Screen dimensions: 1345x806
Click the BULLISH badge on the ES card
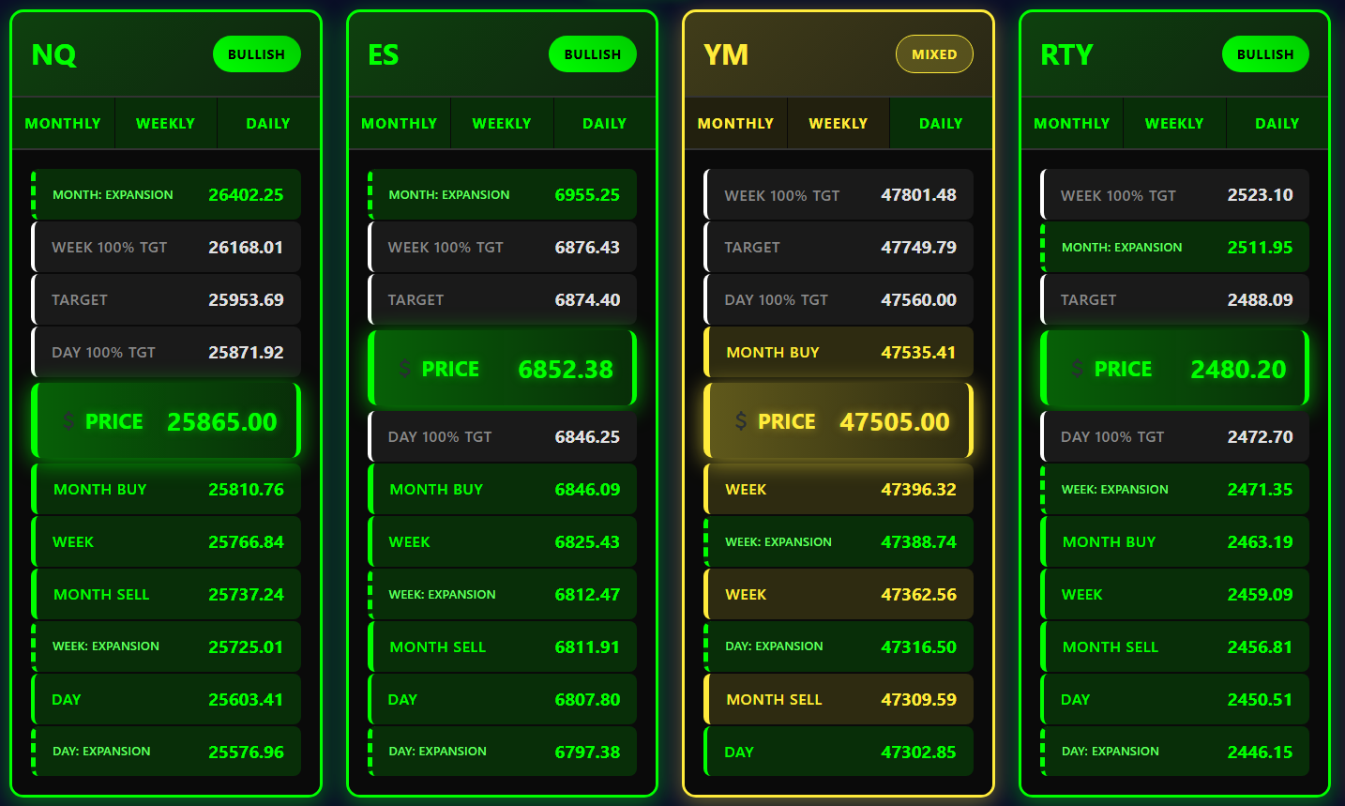click(x=592, y=53)
